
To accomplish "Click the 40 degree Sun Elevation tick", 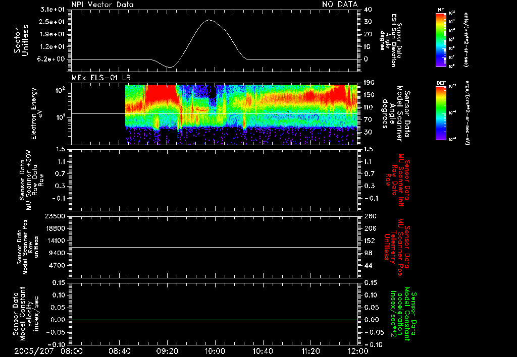I will pos(368,10).
